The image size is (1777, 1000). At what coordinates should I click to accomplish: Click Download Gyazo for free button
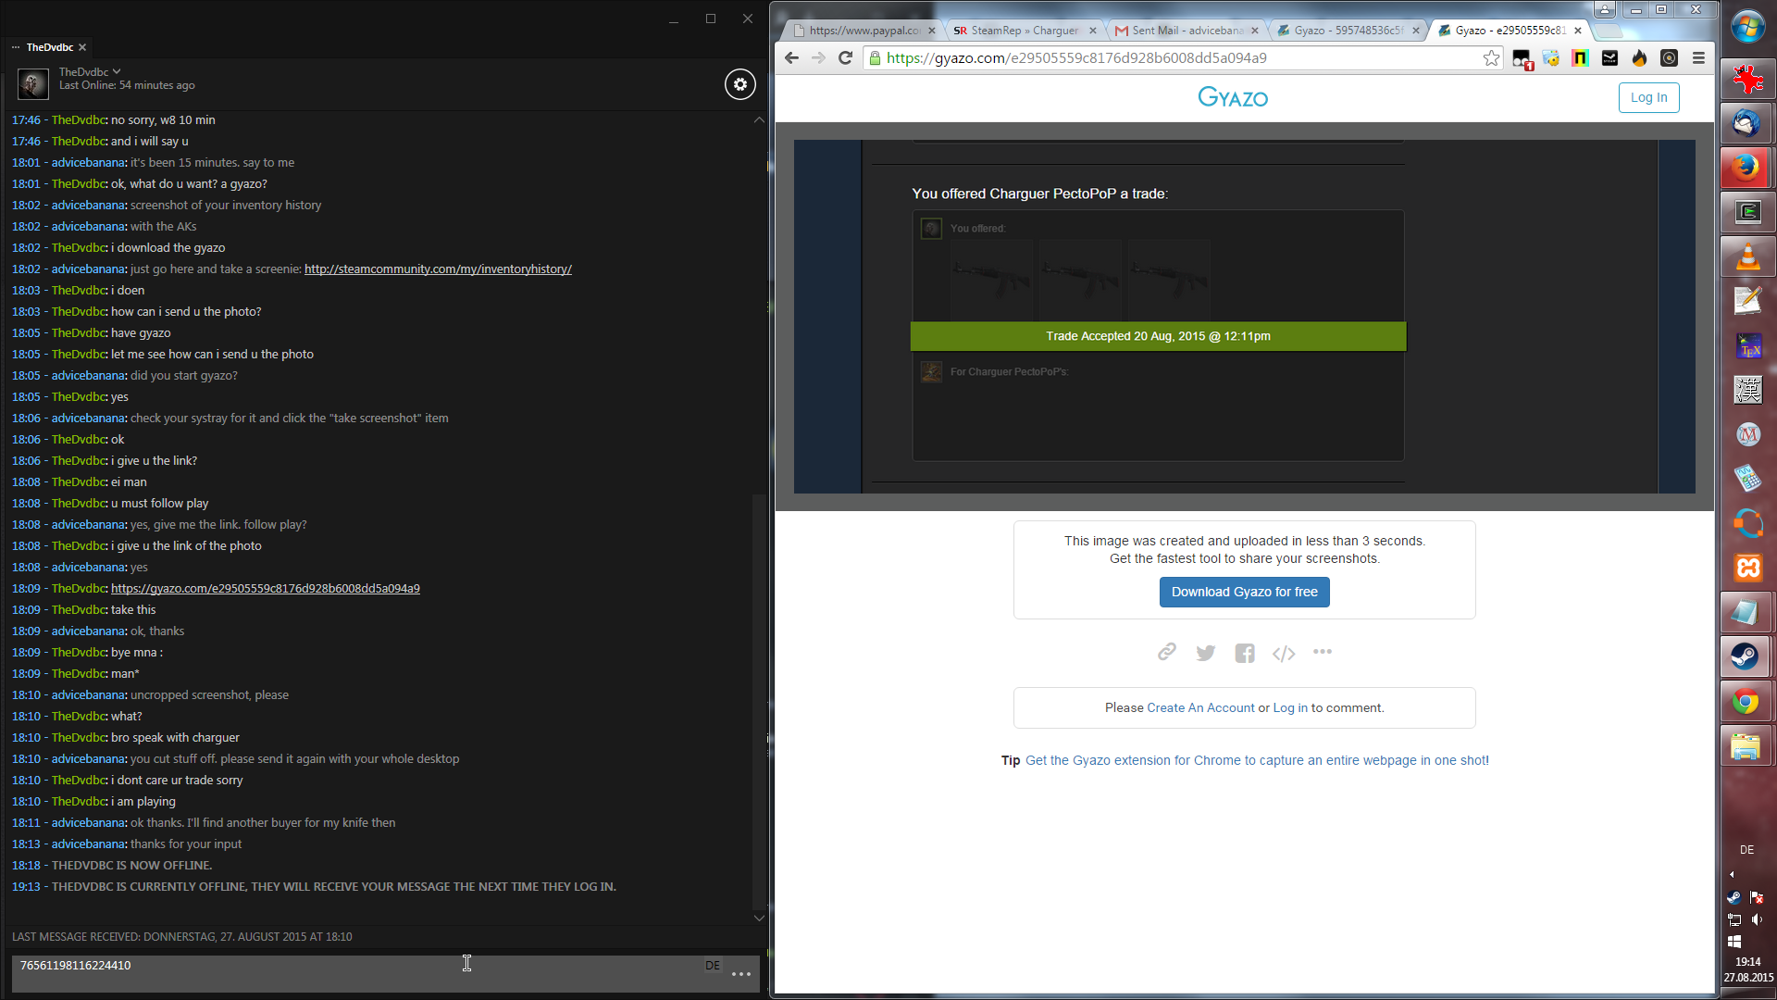(1244, 593)
